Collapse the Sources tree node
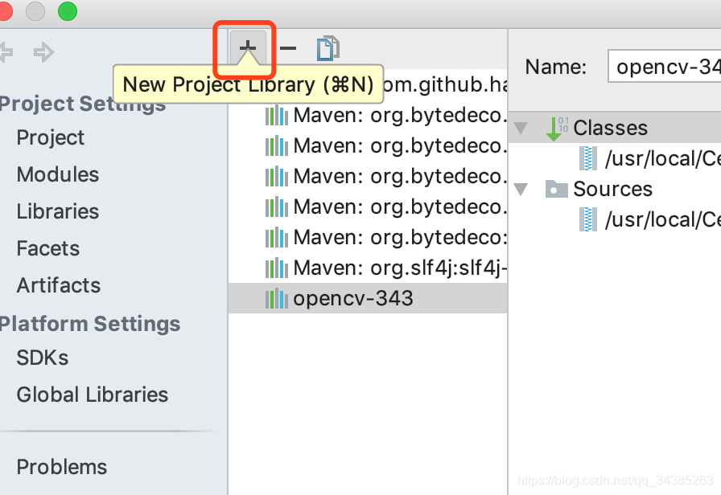 pos(521,189)
